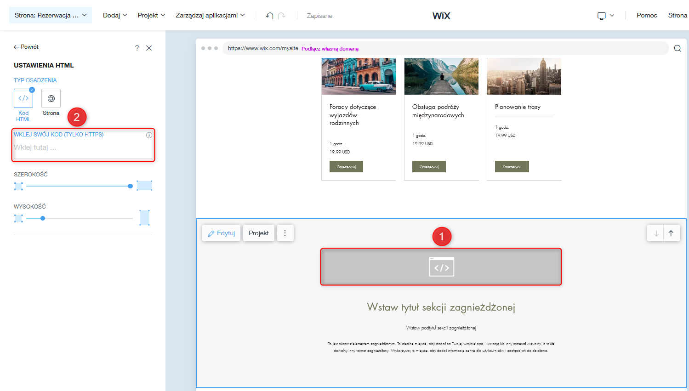Click the Wstaw tytuł sekcji zagnieżdżonej heading

[441, 307]
